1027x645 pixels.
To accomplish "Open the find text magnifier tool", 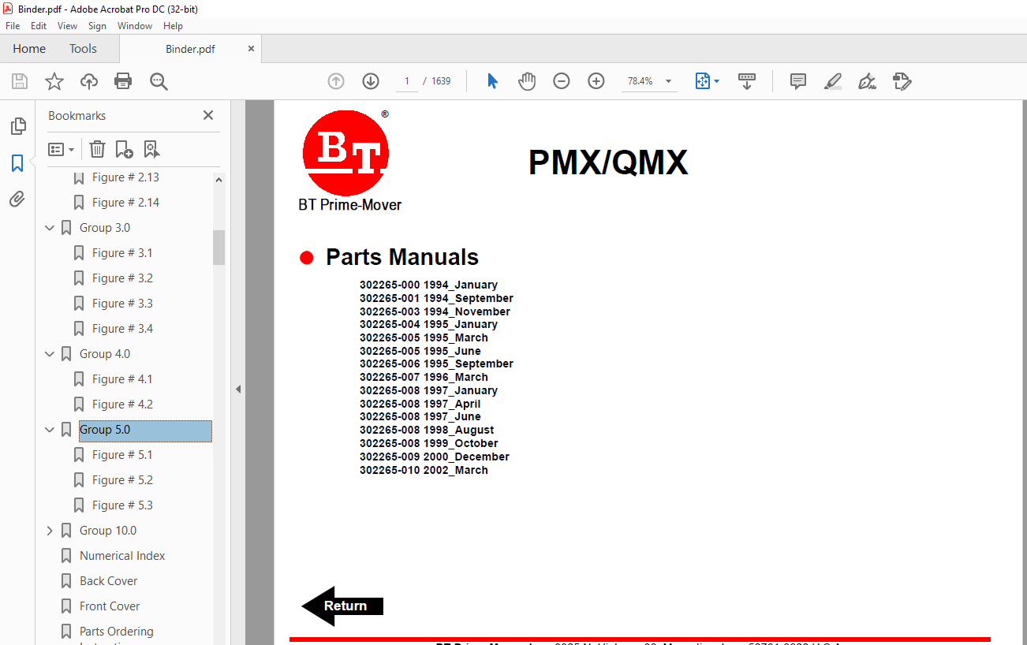I will coord(159,81).
